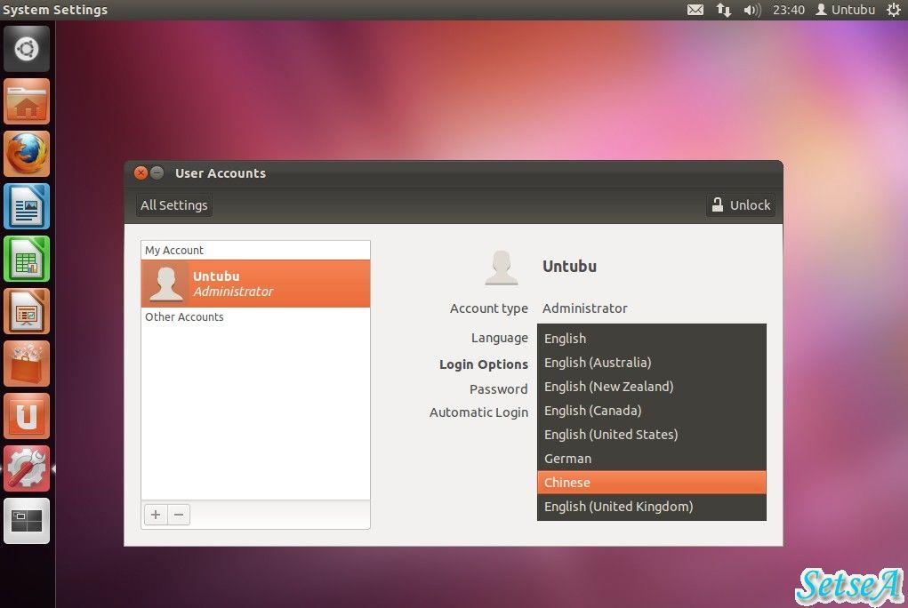Image resolution: width=908 pixels, height=608 pixels.
Task: Open Ubuntu Software Center bag icon
Action: tap(27, 364)
